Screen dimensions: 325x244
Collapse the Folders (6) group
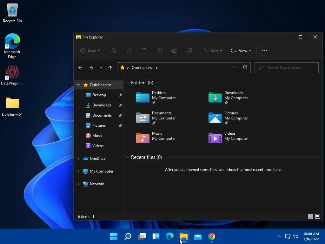[128, 82]
